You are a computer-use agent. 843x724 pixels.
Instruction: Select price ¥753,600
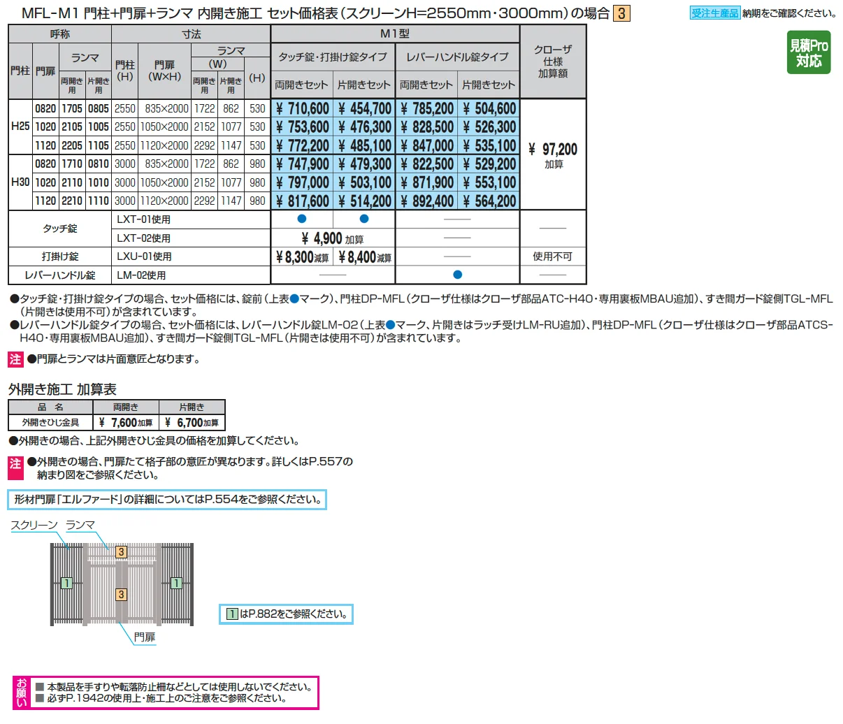(302, 126)
